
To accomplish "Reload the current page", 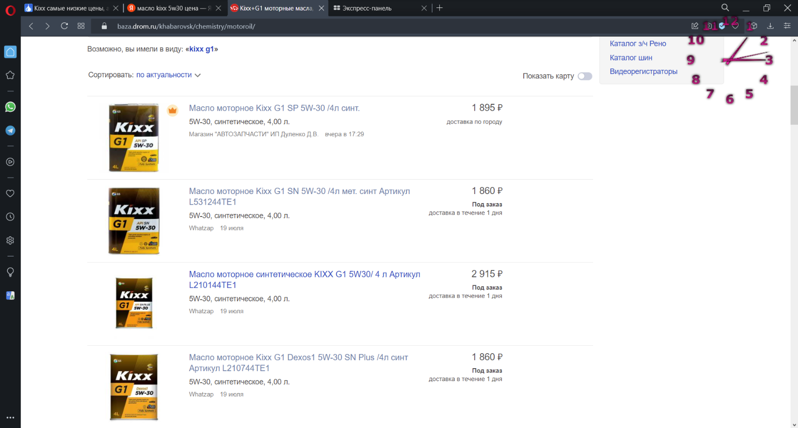I will (x=64, y=26).
